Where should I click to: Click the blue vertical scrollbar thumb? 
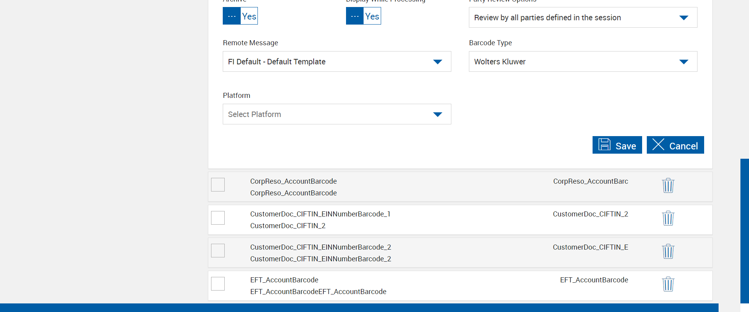pos(744,230)
